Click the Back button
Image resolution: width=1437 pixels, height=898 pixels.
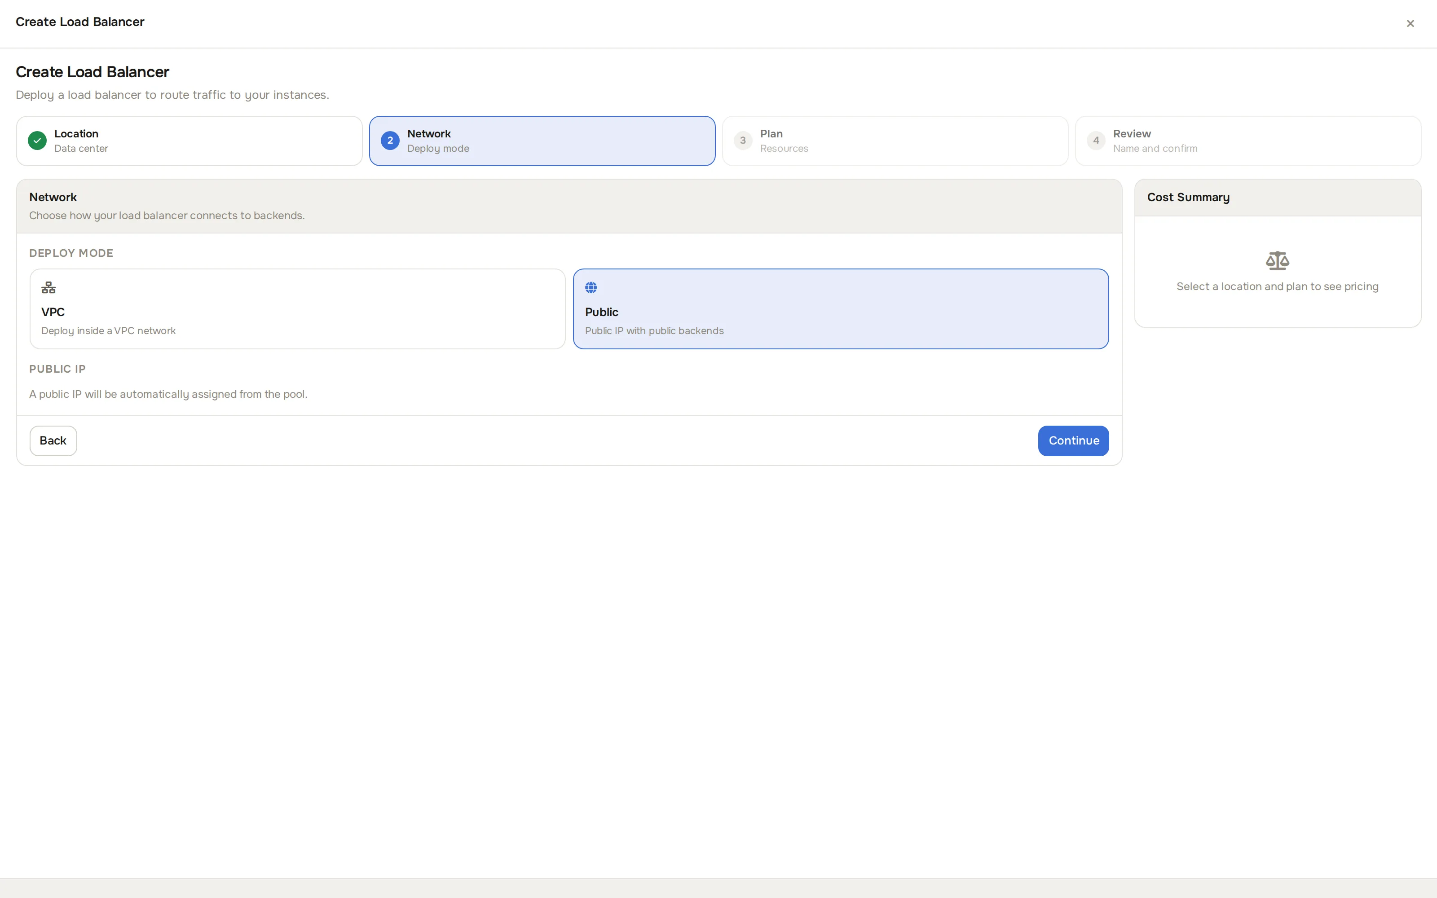coord(53,440)
